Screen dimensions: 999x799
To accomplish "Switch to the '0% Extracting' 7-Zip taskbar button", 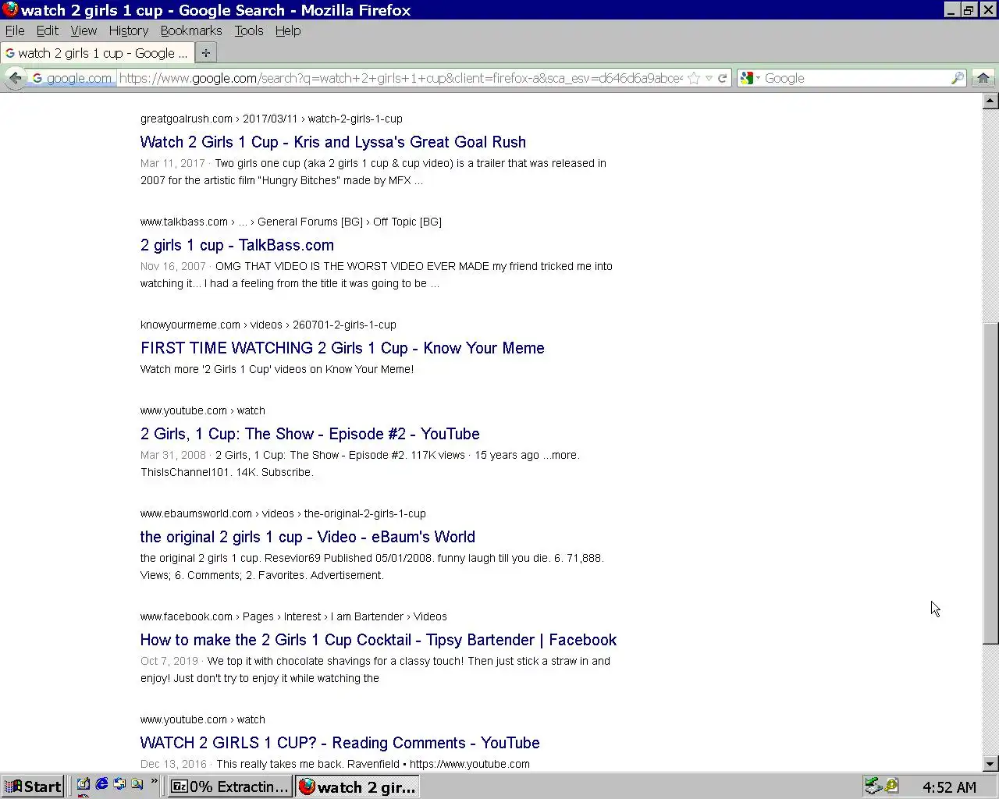I will (x=230, y=787).
